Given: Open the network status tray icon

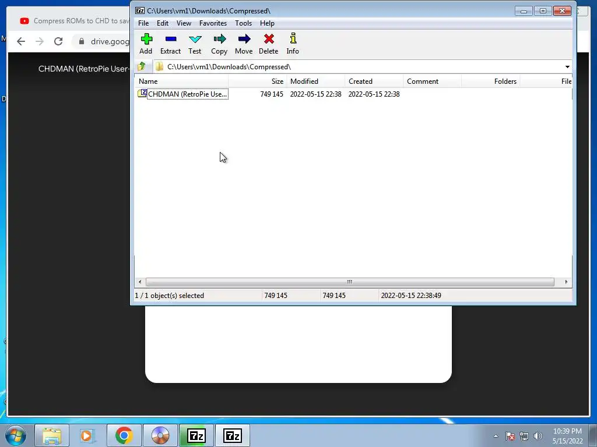Looking at the screenshot, I should coord(524,436).
